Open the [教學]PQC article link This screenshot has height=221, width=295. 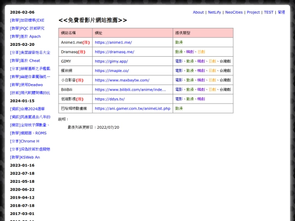coord(27,28)
